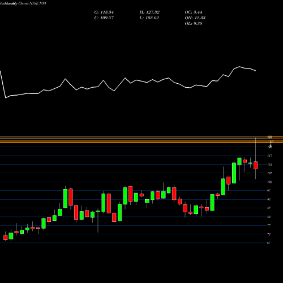Click the 97 price axis label

pyautogui.click(x=269, y=191)
